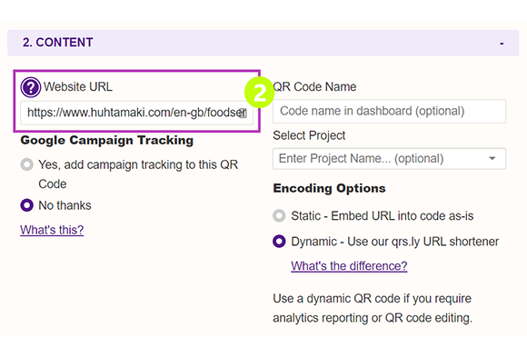Viewport: 527px width, 357px height.
Task: Click the Enter Project Name combo box
Action: 389,159
